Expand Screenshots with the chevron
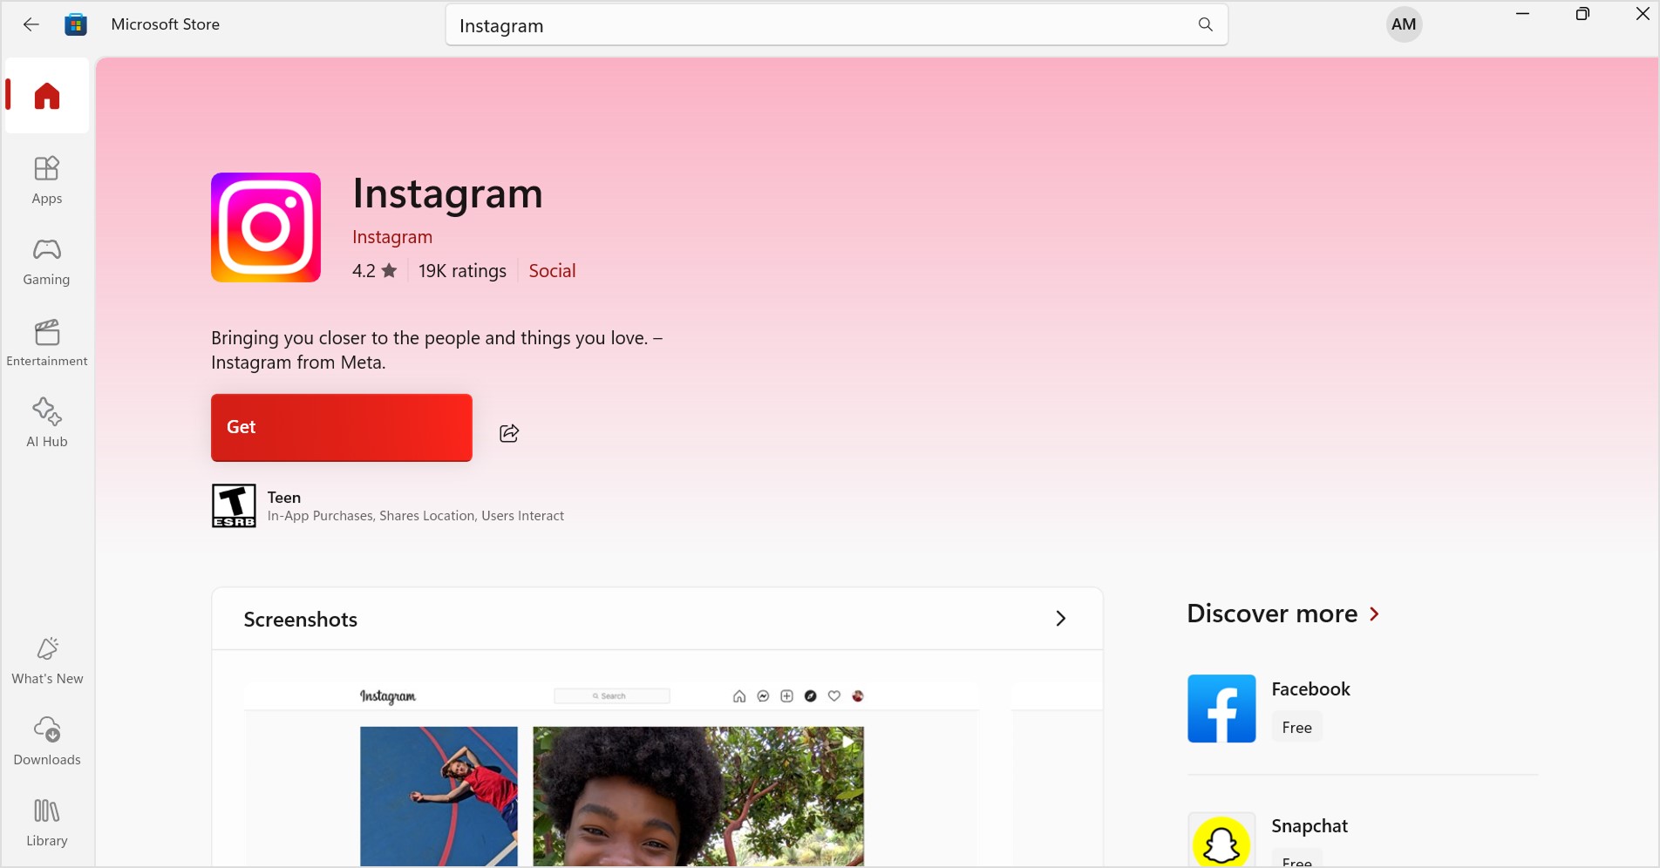 click(1060, 619)
